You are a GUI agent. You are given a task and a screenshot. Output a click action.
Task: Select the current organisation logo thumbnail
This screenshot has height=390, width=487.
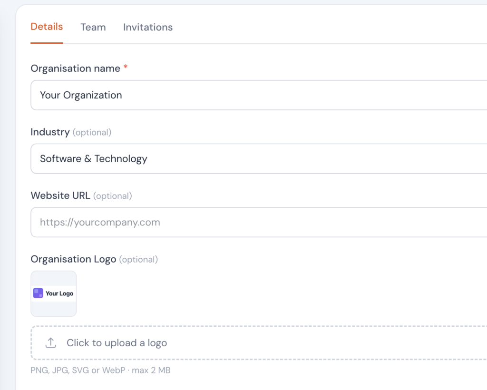(x=53, y=293)
